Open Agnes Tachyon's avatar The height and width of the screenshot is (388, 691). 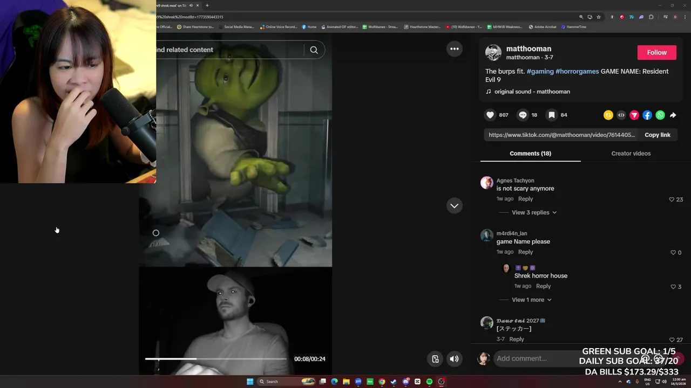coord(487,183)
